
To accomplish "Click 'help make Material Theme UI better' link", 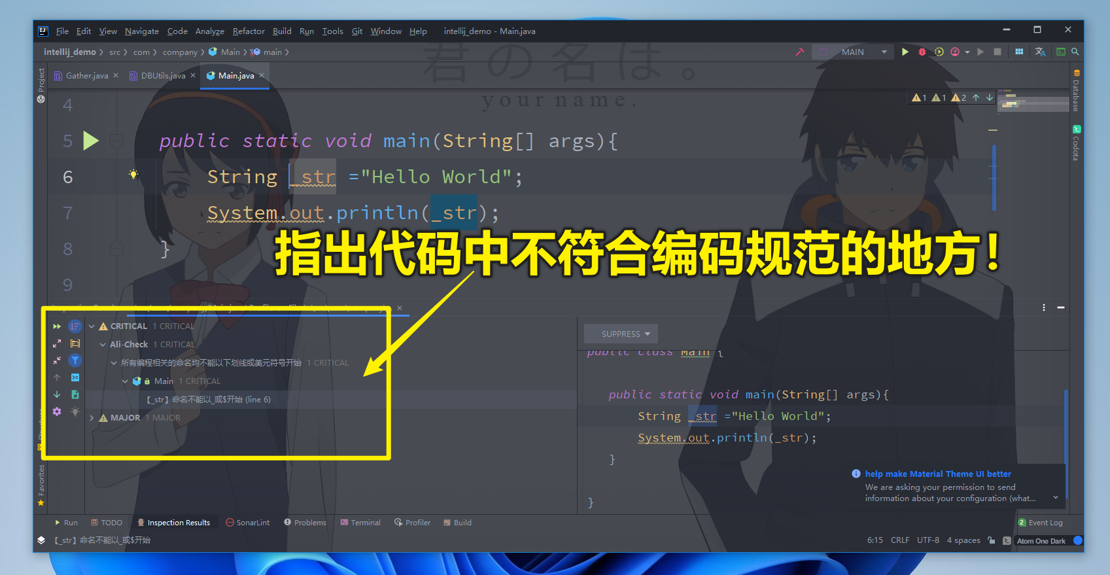I will [938, 474].
